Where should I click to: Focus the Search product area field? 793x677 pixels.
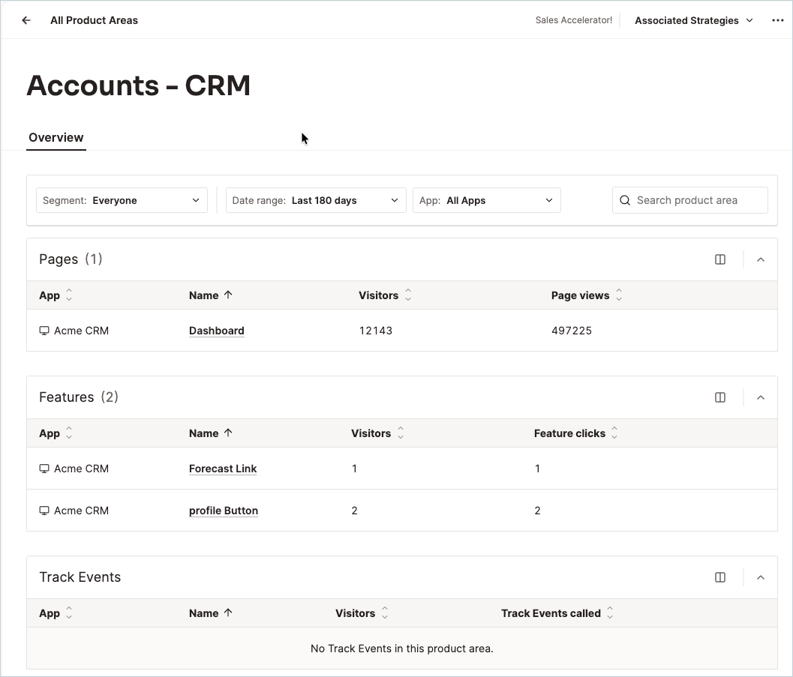(689, 201)
